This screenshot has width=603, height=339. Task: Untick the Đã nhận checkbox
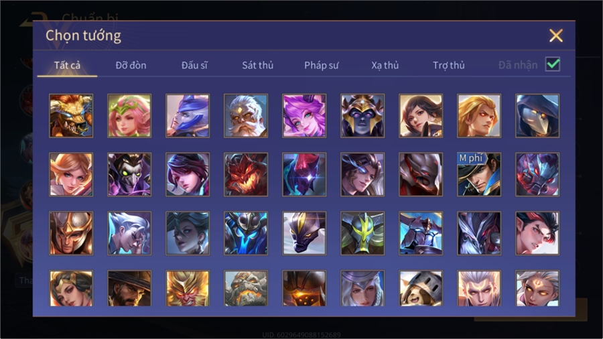tap(553, 64)
